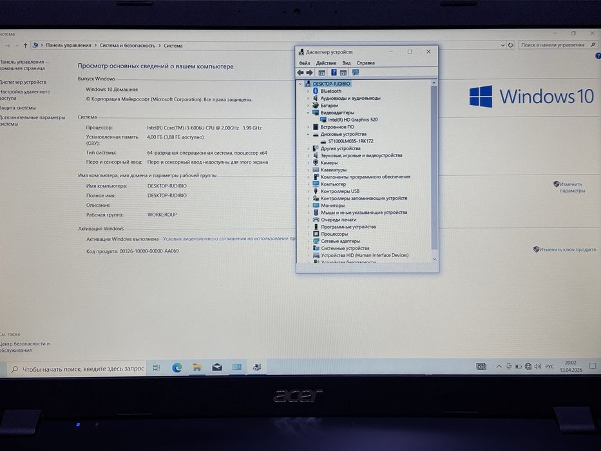Open the license agreement terms link

[x=229, y=238]
